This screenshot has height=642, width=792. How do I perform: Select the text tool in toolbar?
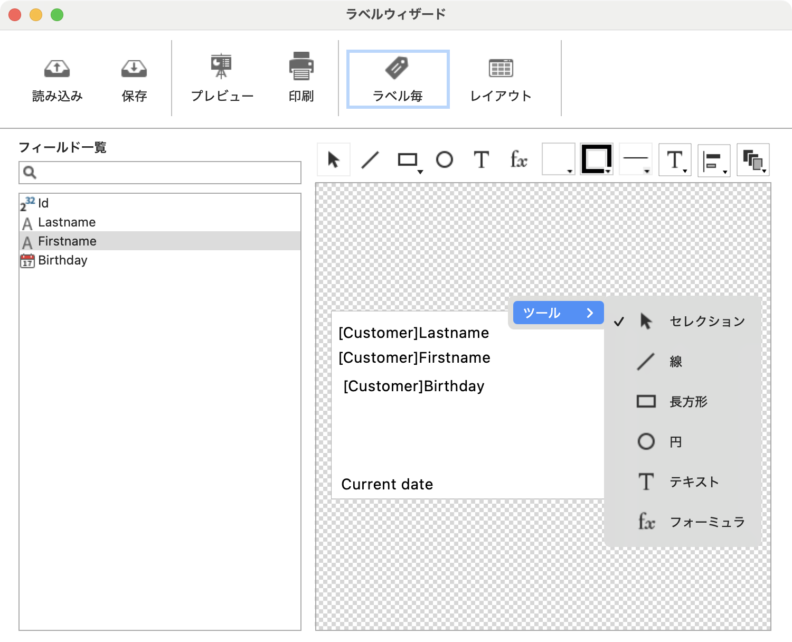click(481, 159)
